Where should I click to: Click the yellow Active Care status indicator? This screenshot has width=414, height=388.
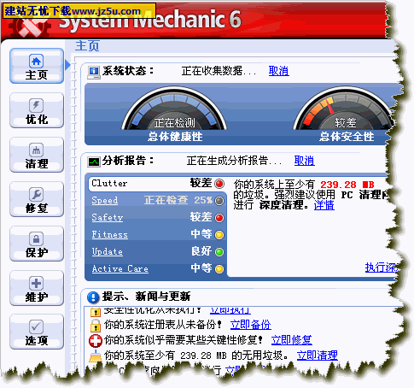219,269
